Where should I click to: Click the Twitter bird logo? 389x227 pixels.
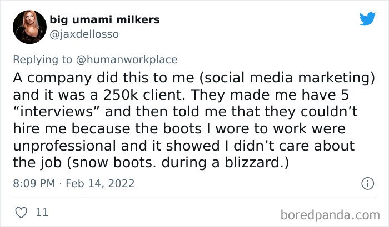pos(367,19)
